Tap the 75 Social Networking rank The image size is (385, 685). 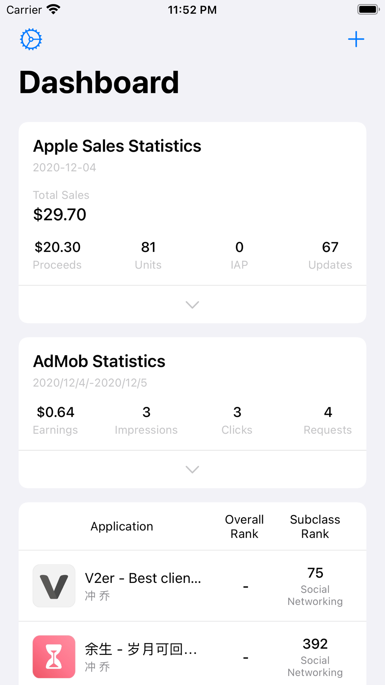click(315, 586)
